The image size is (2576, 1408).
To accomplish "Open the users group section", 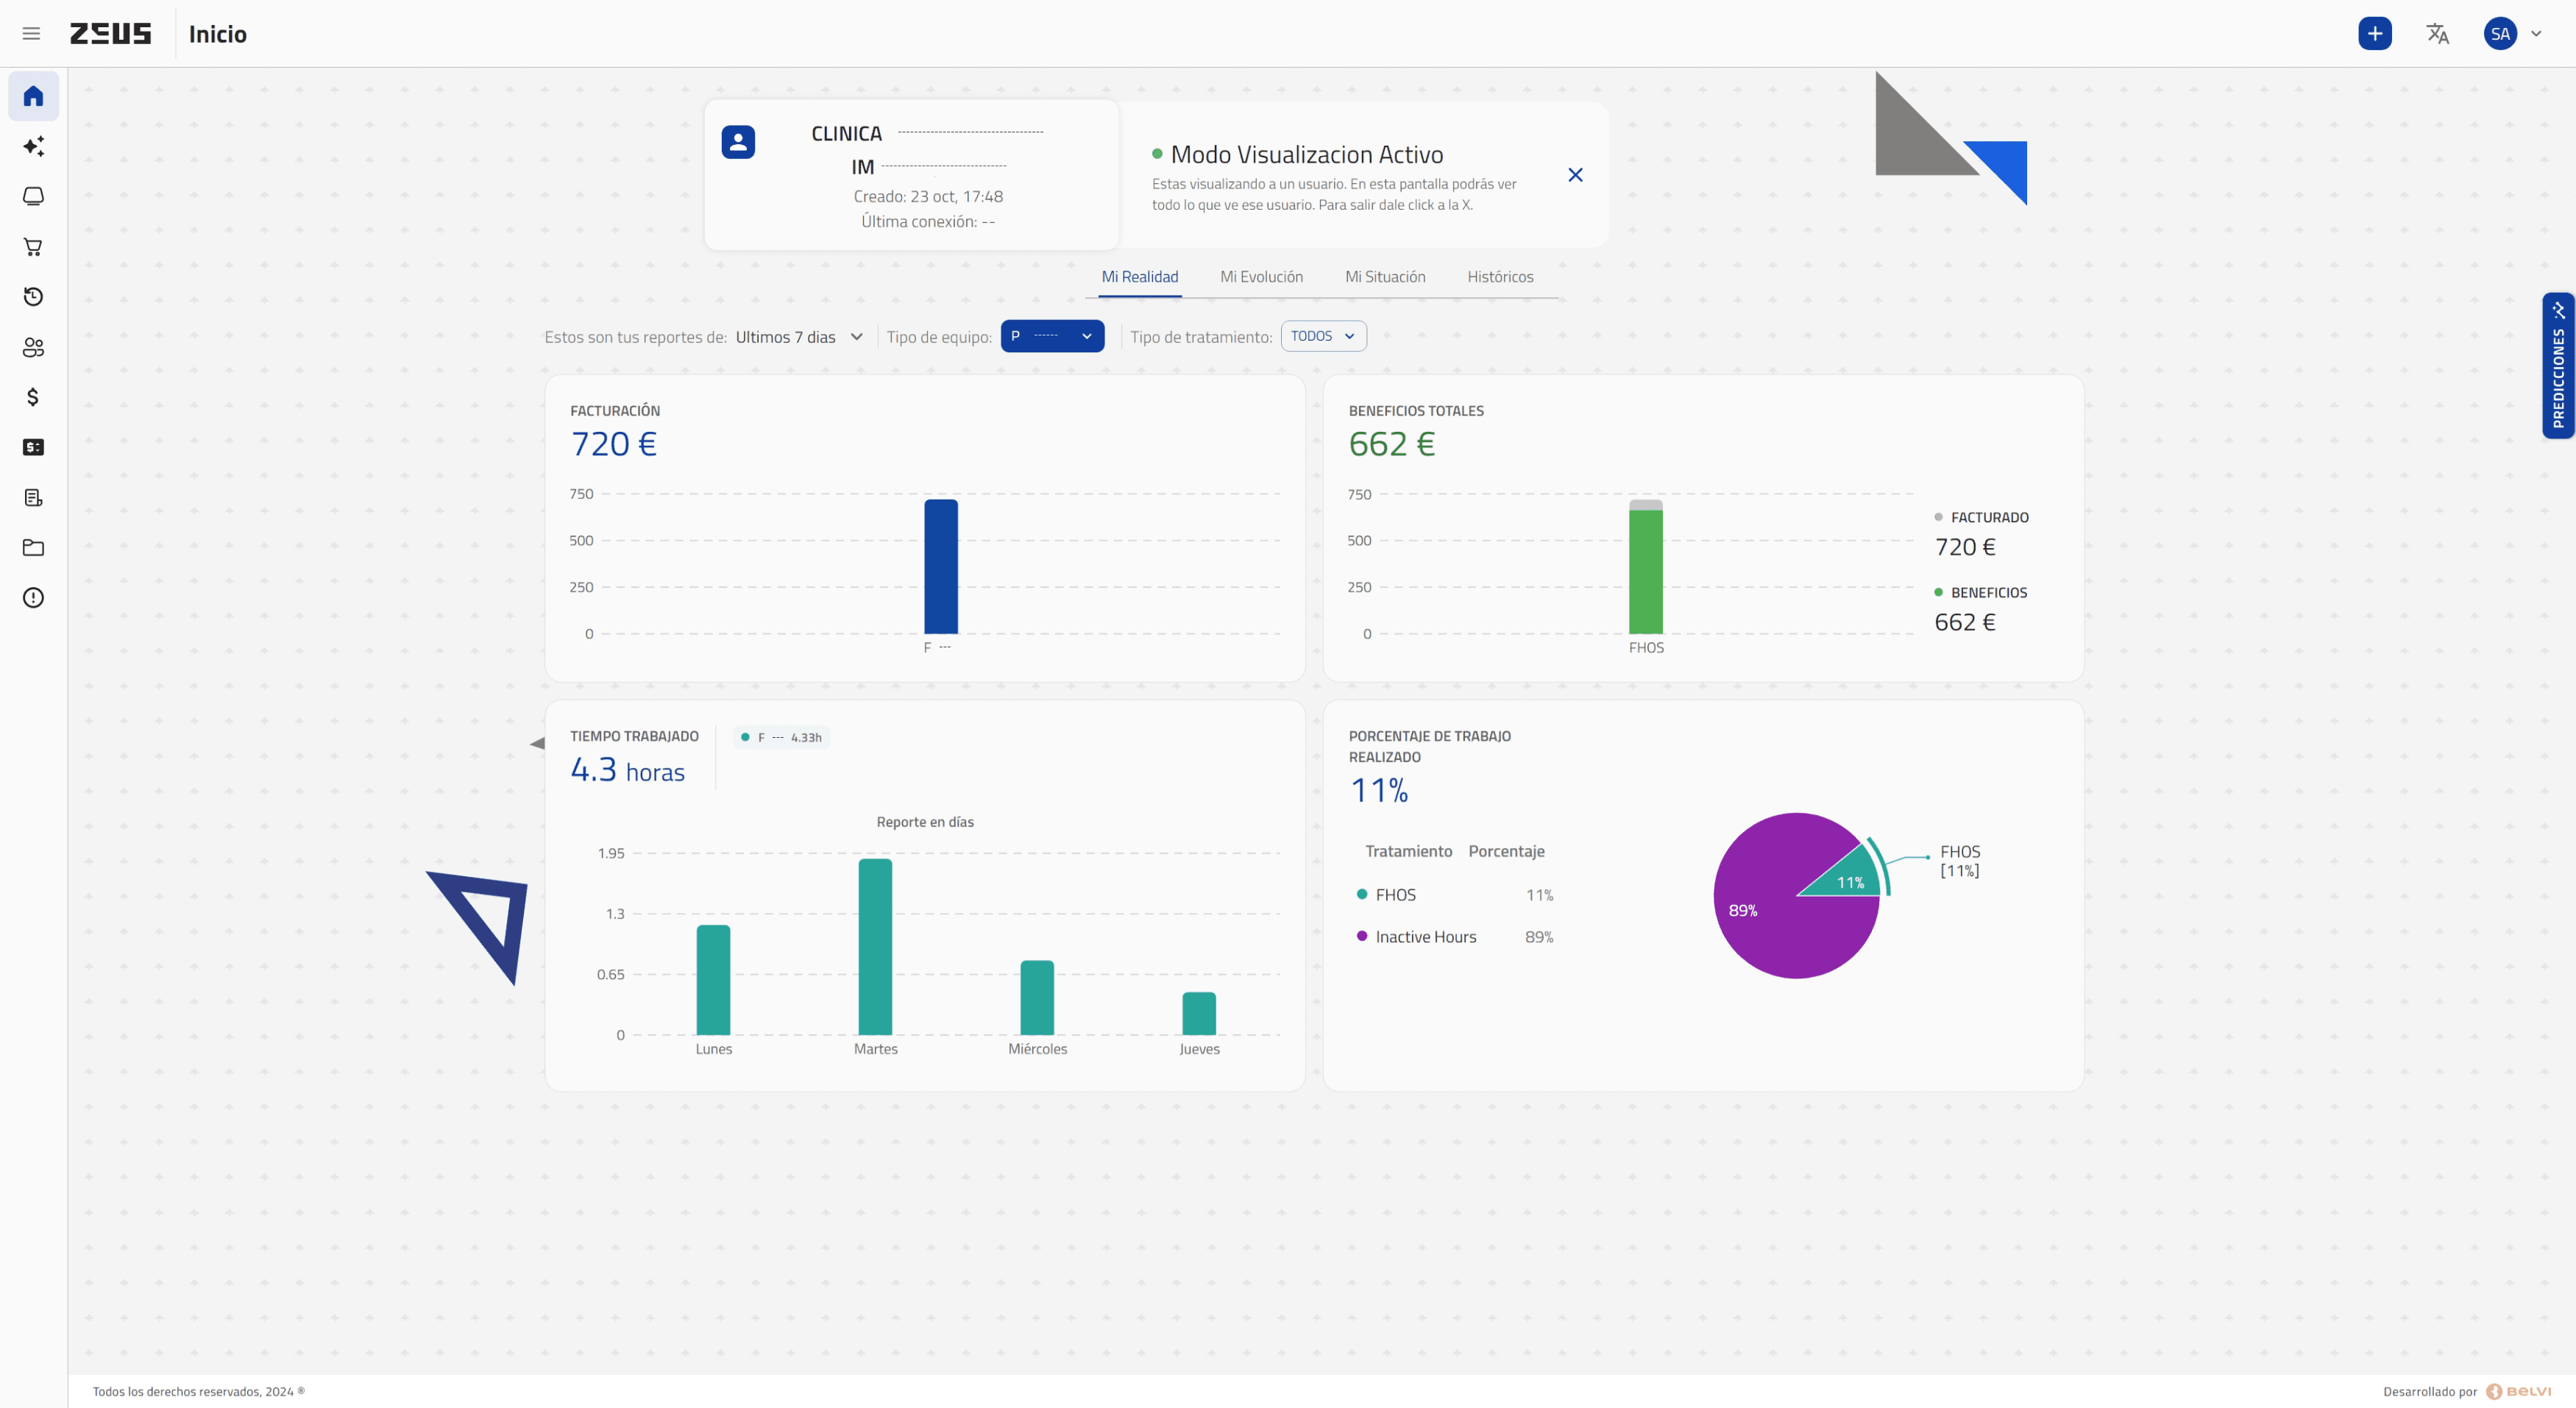I will tap(33, 347).
